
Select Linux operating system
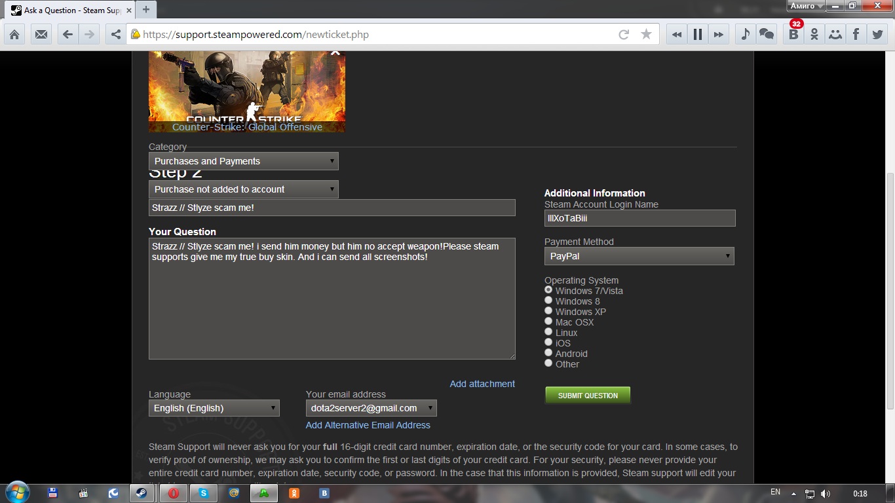(548, 332)
